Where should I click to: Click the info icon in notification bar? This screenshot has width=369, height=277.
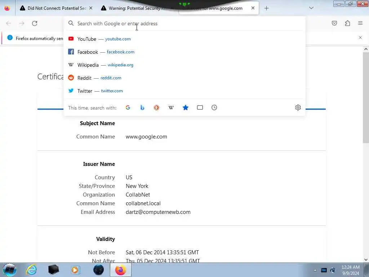point(10,38)
